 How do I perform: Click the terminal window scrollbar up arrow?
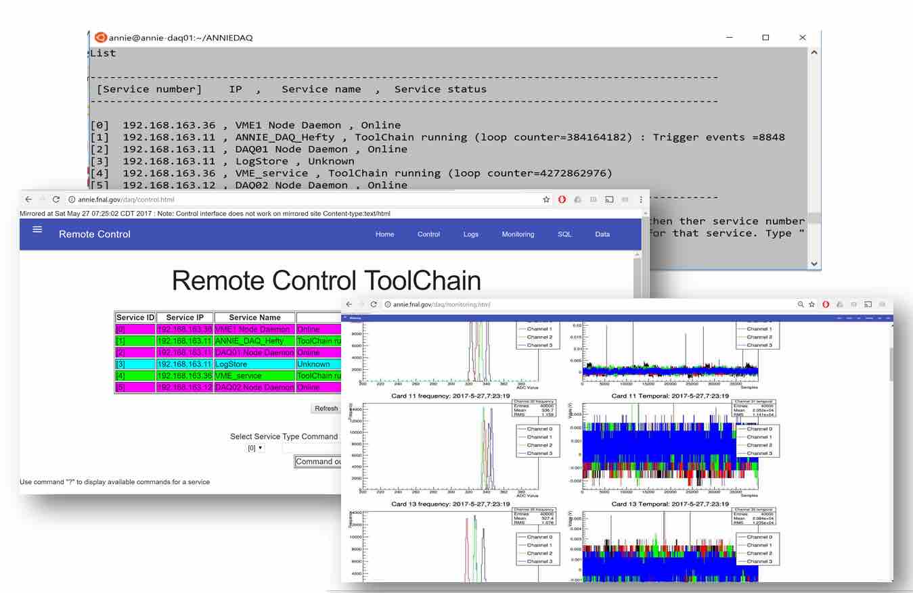[814, 53]
